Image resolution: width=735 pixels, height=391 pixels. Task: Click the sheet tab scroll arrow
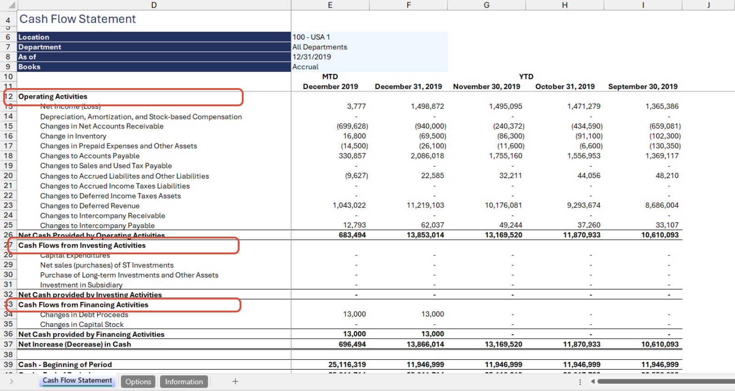pyautogui.click(x=11, y=381)
